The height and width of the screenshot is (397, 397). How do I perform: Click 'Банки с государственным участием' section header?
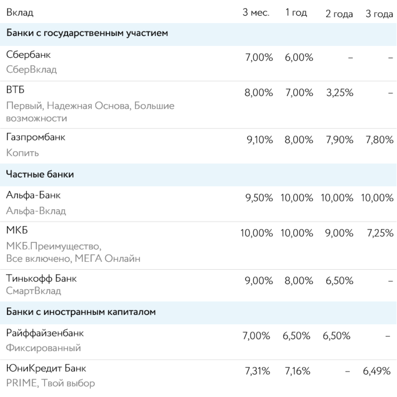coord(87,33)
